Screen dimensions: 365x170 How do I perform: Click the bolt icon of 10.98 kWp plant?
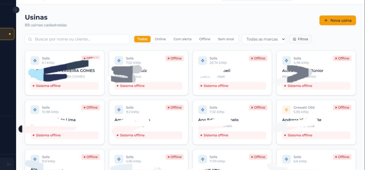(35, 109)
